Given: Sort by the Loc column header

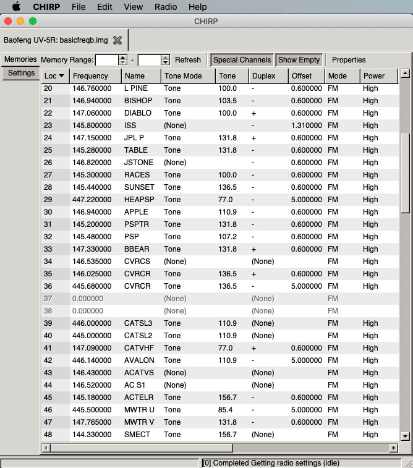Looking at the screenshot, I should (55, 76).
